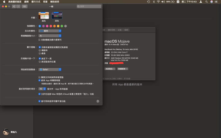This screenshot has height=138, width=221.
Task: Open Bluetooth menu bar icon
Action: click(154, 2)
